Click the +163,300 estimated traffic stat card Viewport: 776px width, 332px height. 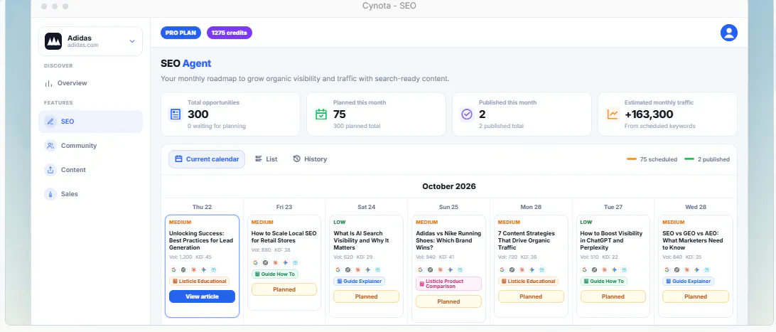coord(667,114)
